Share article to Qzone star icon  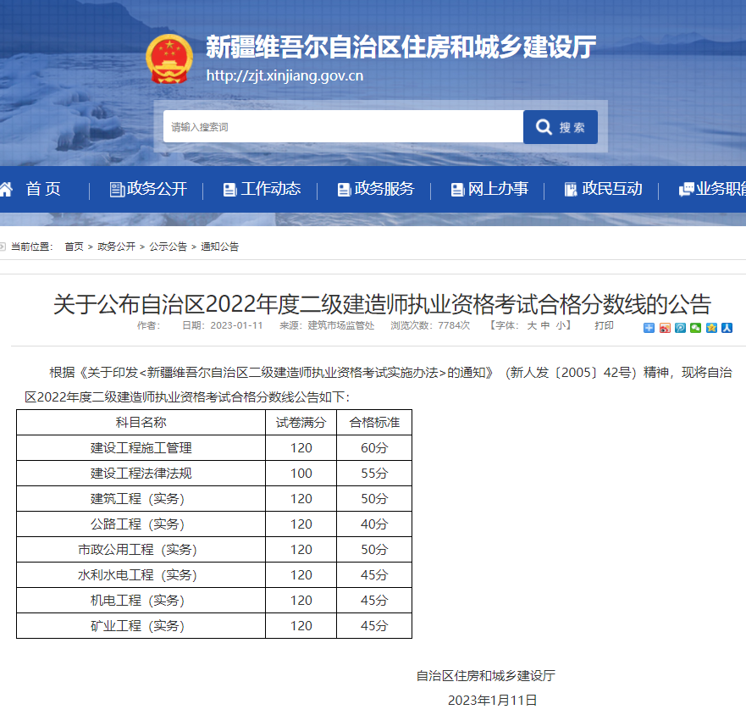point(711,328)
